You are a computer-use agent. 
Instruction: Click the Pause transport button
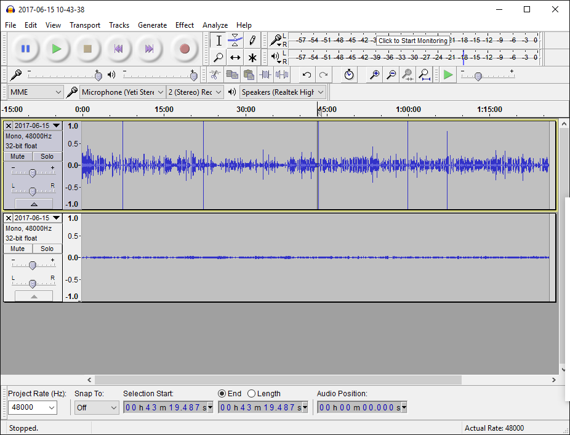point(25,49)
